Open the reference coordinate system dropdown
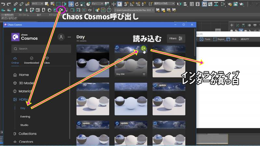The image size is (260, 146). pyautogui.click(x=97, y=4)
